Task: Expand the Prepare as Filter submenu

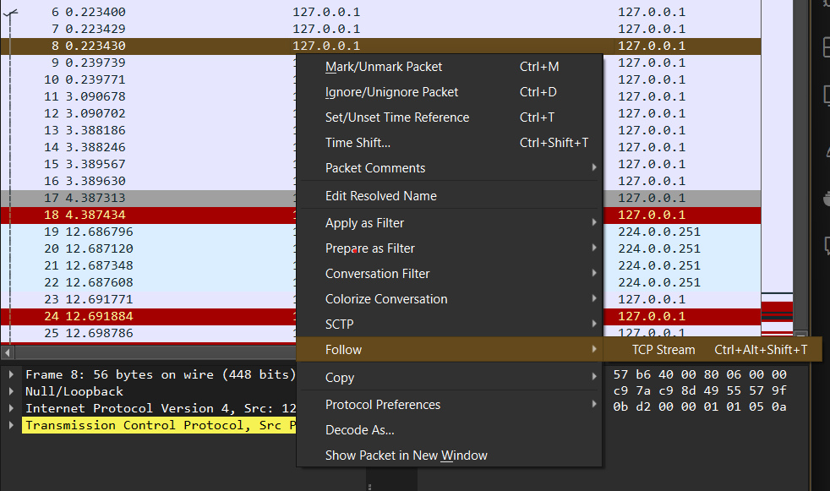Action: pyautogui.click(x=369, y=248)
